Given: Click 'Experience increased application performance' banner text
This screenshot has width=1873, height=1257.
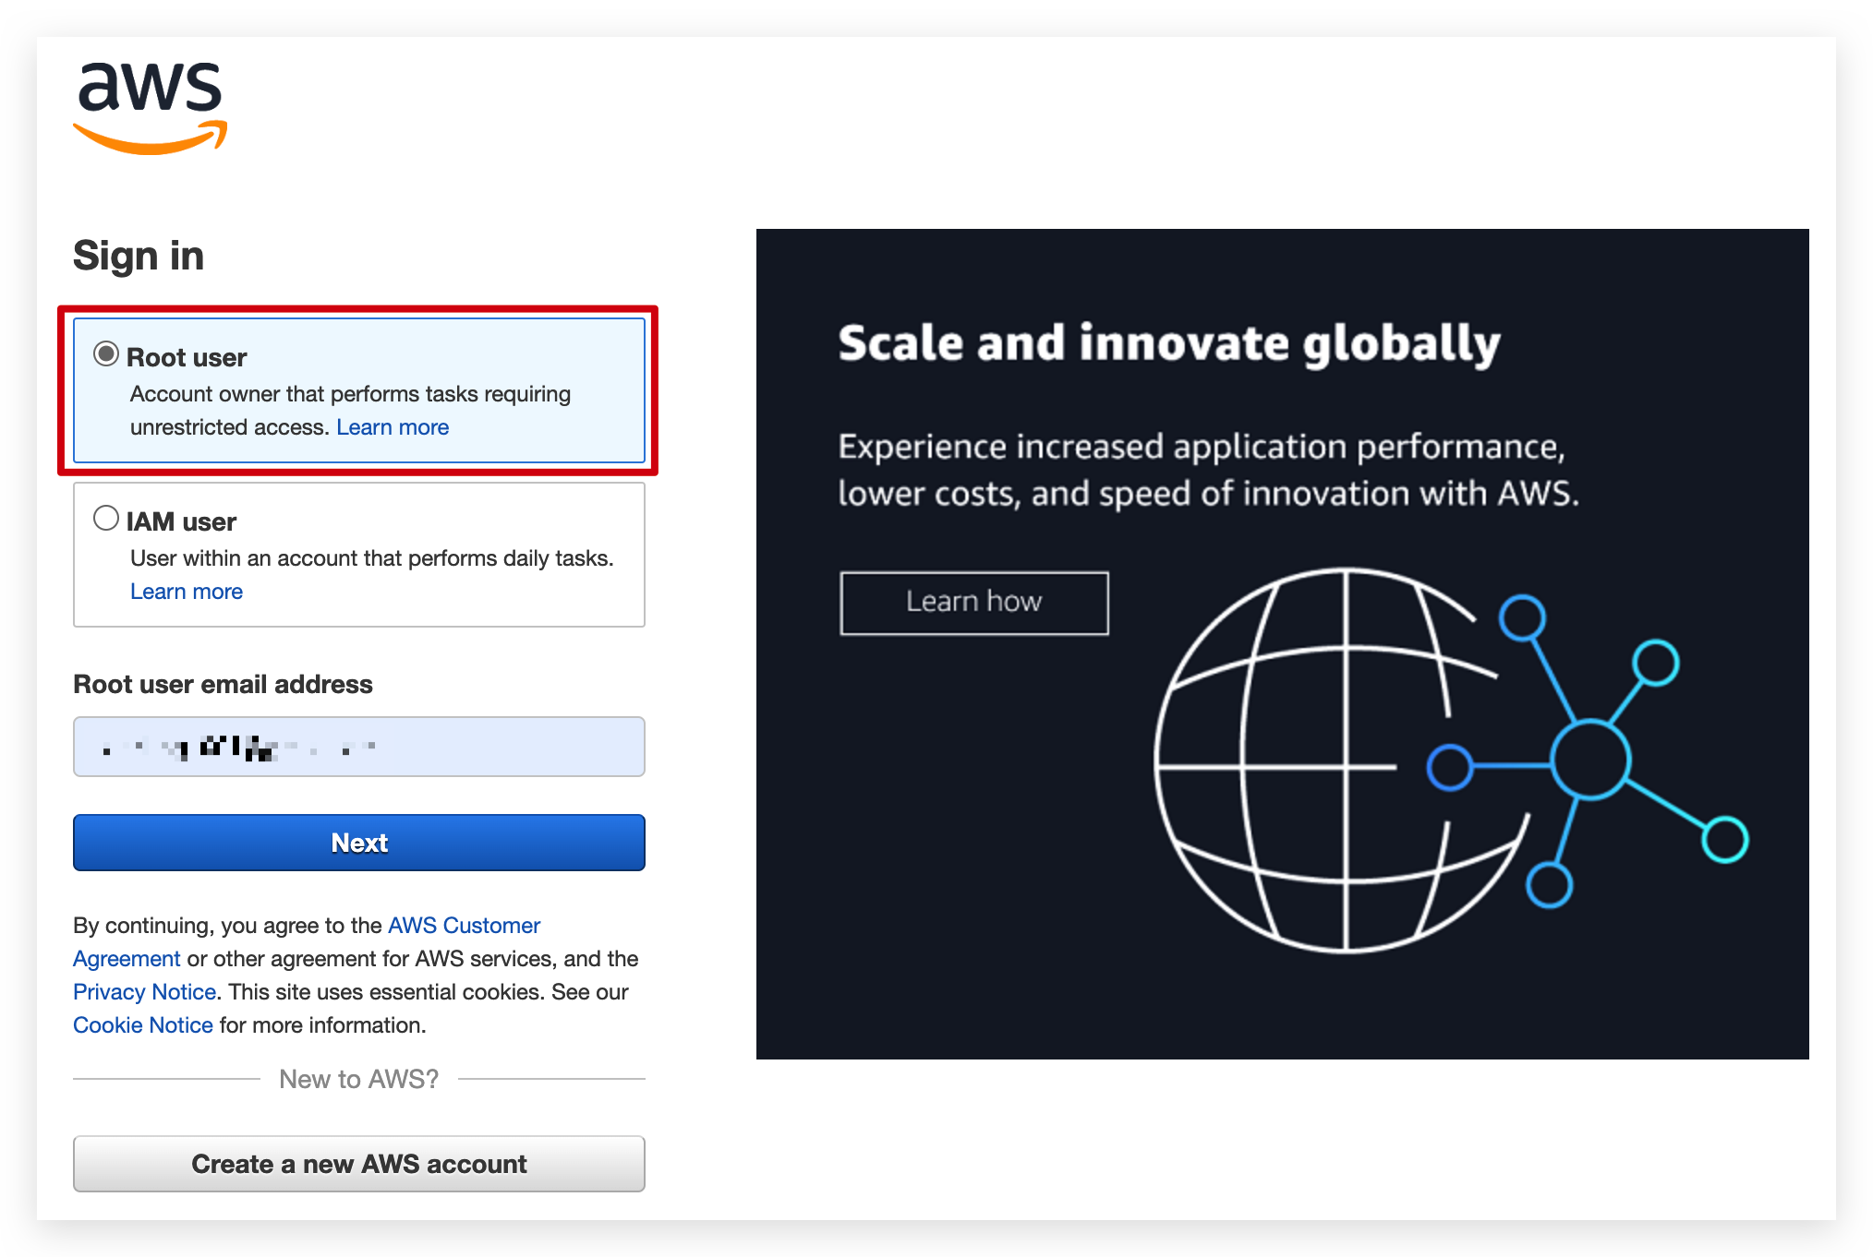Looking at the screenshot, I should click(x=1209, y=470).
